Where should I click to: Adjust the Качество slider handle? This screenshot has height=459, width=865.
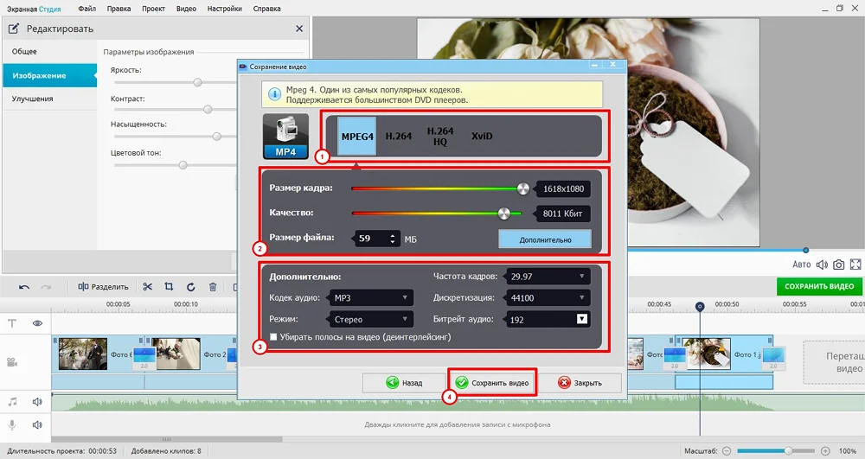coord(504,213)
